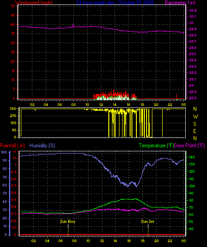Click the windspeed graph's '18' hour label
207x247 pixels.
pyautogui.click(x=142, y=105)
